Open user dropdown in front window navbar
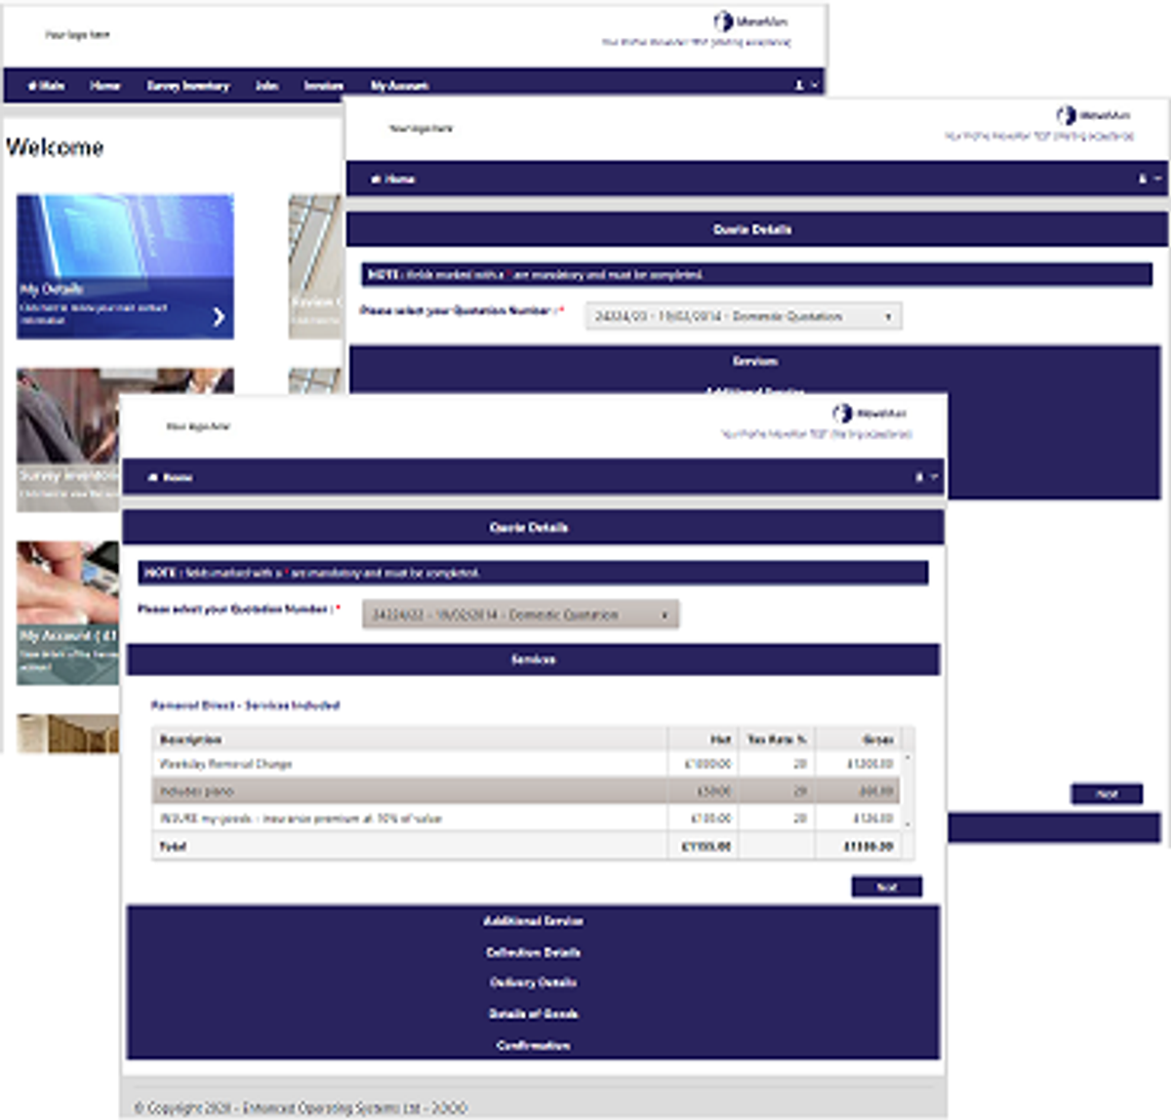 (925, 478)
